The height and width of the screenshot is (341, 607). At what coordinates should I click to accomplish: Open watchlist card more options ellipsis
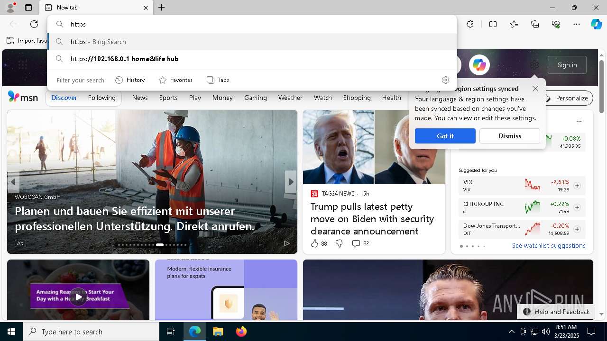(579, 121)
